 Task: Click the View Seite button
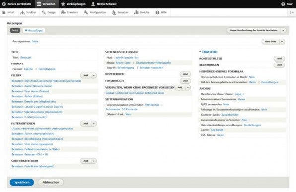click(x=270, y=42)
